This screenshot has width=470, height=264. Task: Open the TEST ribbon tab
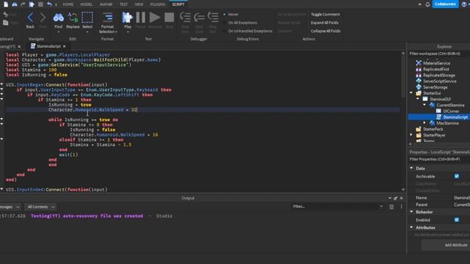point(123,4)
